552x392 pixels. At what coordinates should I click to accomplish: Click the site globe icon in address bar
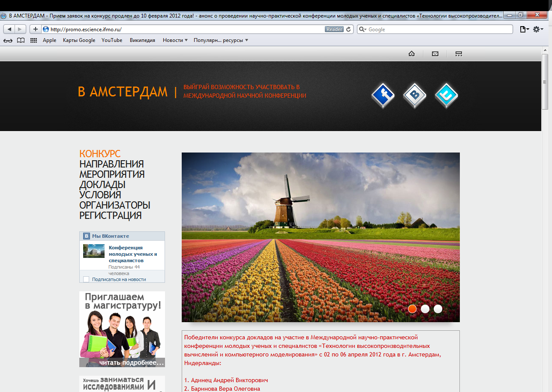tap(46, 29)
